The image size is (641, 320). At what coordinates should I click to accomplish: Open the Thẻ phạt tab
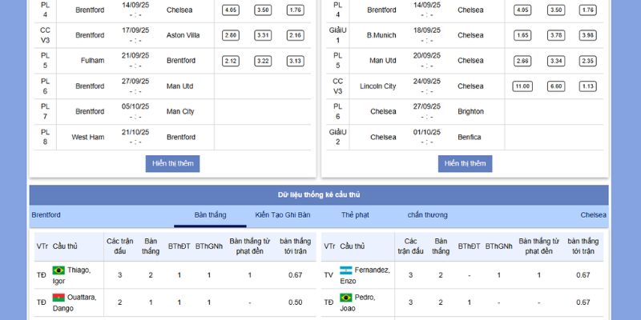click(x=355, y=215)
